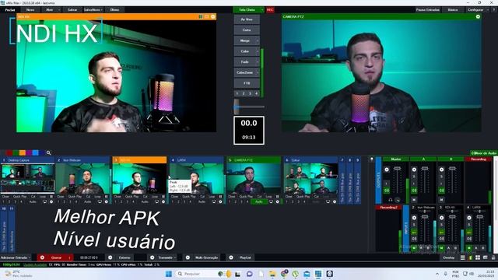Open gear settings on Desktop Capture input
The image size is (498, 280).
click(51, 201)
